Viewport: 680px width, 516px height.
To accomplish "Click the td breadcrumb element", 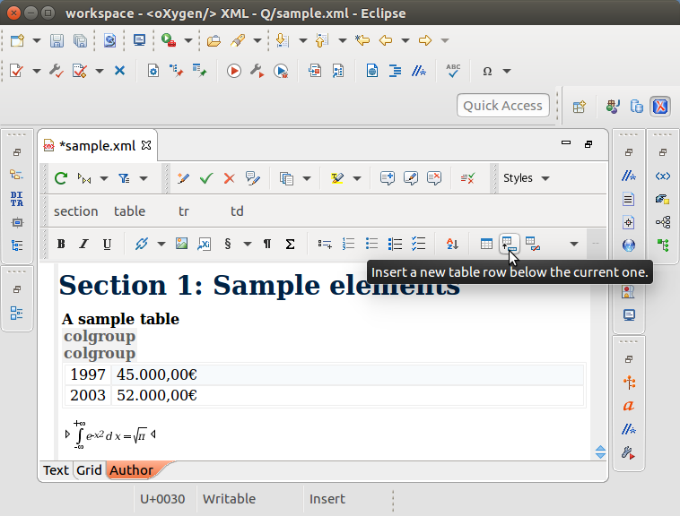I will (x=237, y=211).
